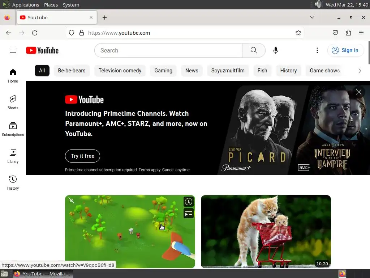Screen dimensions: 370x278
Task: Open the System menu
Action: 71,5
